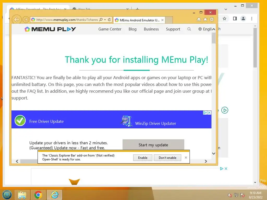Image resolution: width=267 pixels, height=200 pixels.
Task: Open the Support menu item
Action: pyautogui.click(x=173, y=29)
